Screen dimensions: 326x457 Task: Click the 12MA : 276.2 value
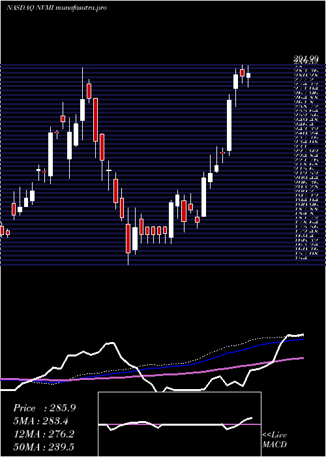44,434
